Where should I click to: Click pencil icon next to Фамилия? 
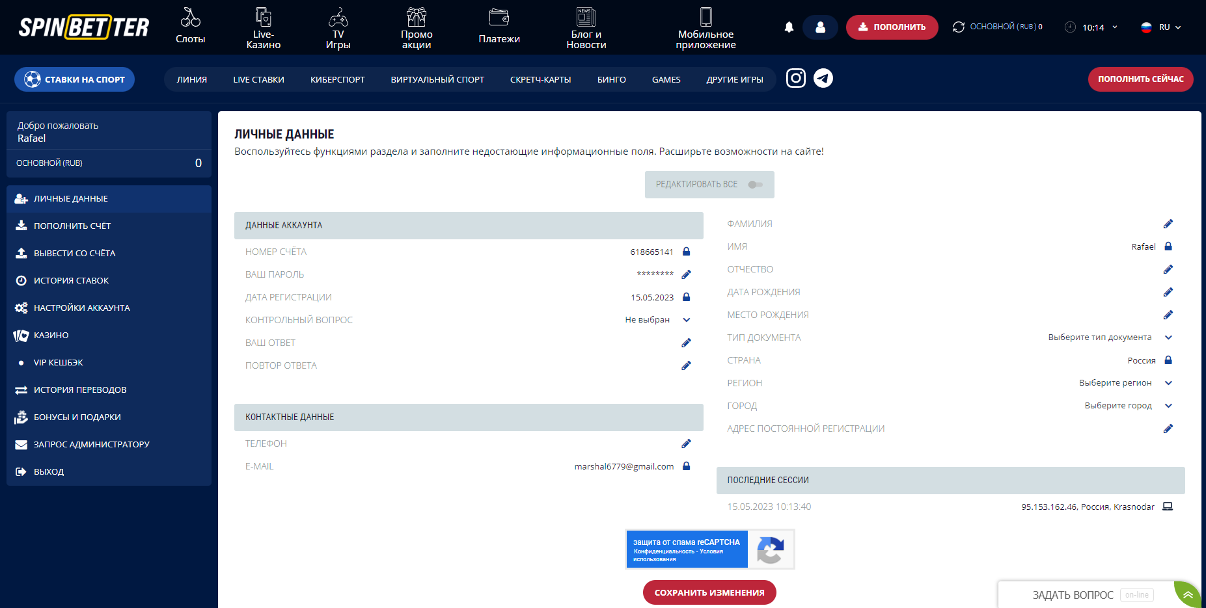(x=1168, y=224)
